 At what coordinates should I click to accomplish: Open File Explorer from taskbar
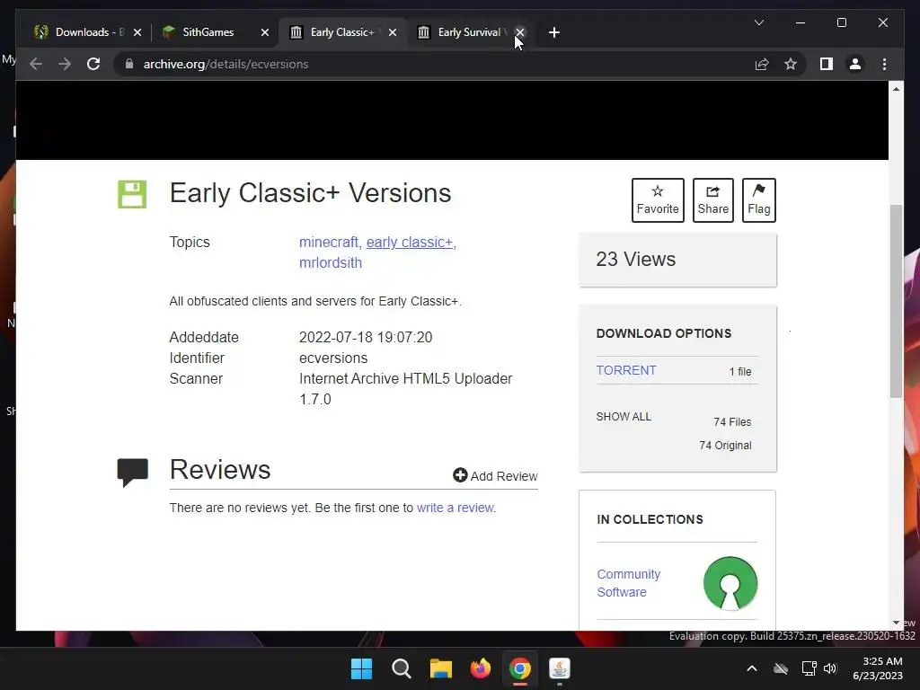coord(440,668)
